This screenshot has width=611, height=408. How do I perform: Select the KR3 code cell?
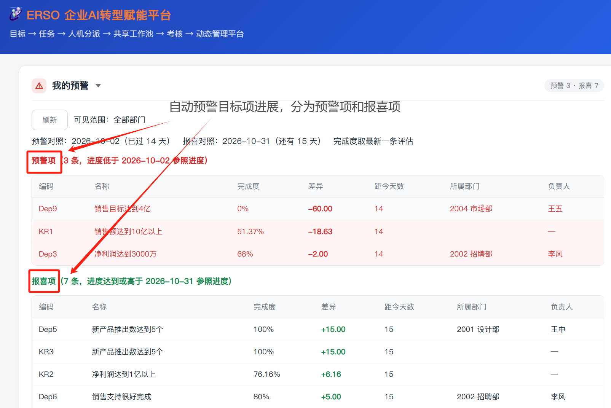[46, 352]
